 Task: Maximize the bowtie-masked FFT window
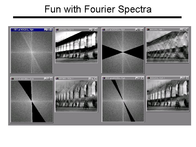[x=139, y=30]
